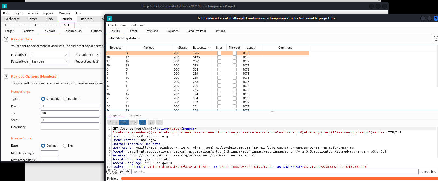This screenshot has height=181, width=438.
Task: Click the How many field
Action: (x=70, y=127)
